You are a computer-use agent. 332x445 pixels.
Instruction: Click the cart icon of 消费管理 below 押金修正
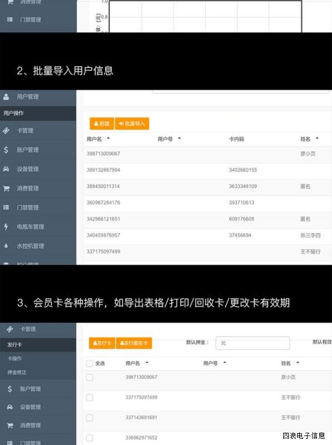9,425
